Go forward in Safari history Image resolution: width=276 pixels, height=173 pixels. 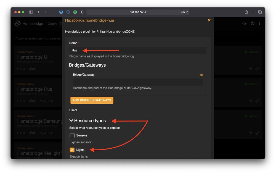[45, 12]
